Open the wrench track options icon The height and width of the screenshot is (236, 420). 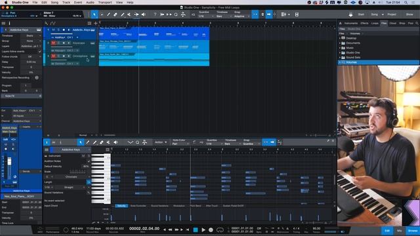pyautogui.click(x=47, y=24)
